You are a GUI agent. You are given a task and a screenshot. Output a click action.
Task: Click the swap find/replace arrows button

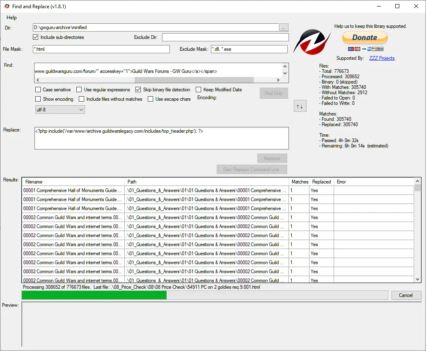[300, 106]
